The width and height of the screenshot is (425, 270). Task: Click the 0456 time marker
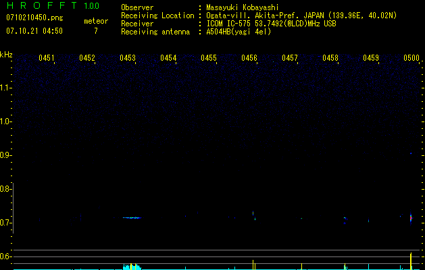click(x=249, y=58)
